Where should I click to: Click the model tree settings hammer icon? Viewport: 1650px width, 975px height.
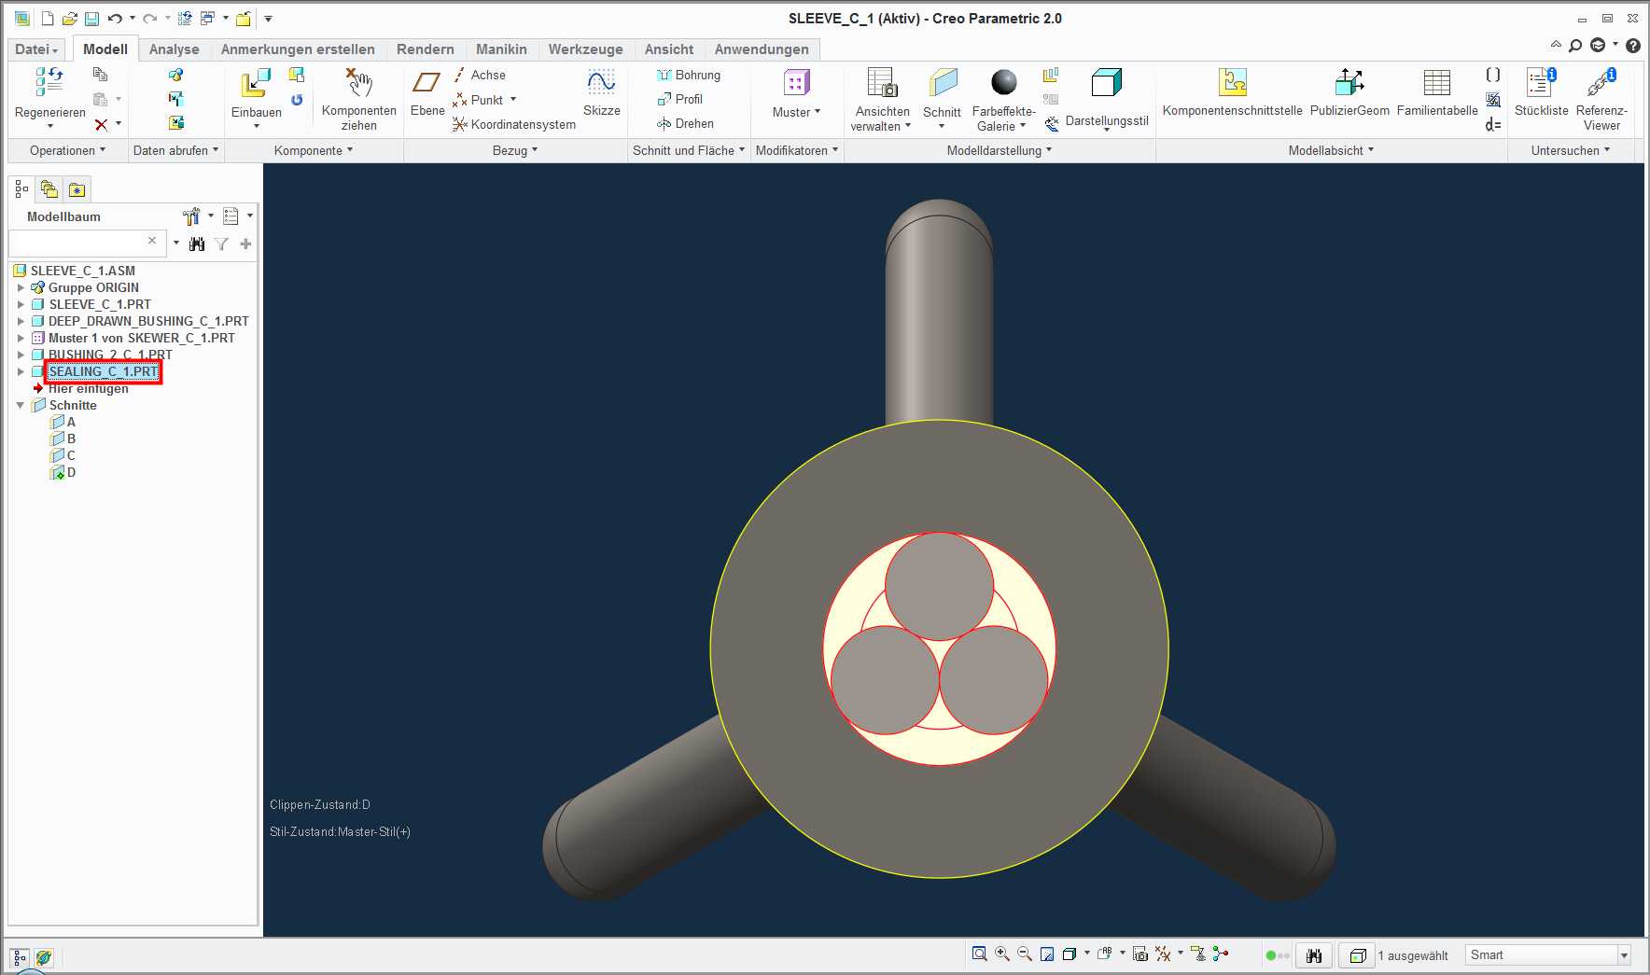pyautogui.click(x=191, y=216)
